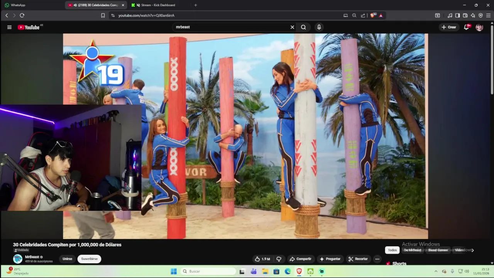
Task: Go back with browser back arrow
Action: tap(7, 15)
